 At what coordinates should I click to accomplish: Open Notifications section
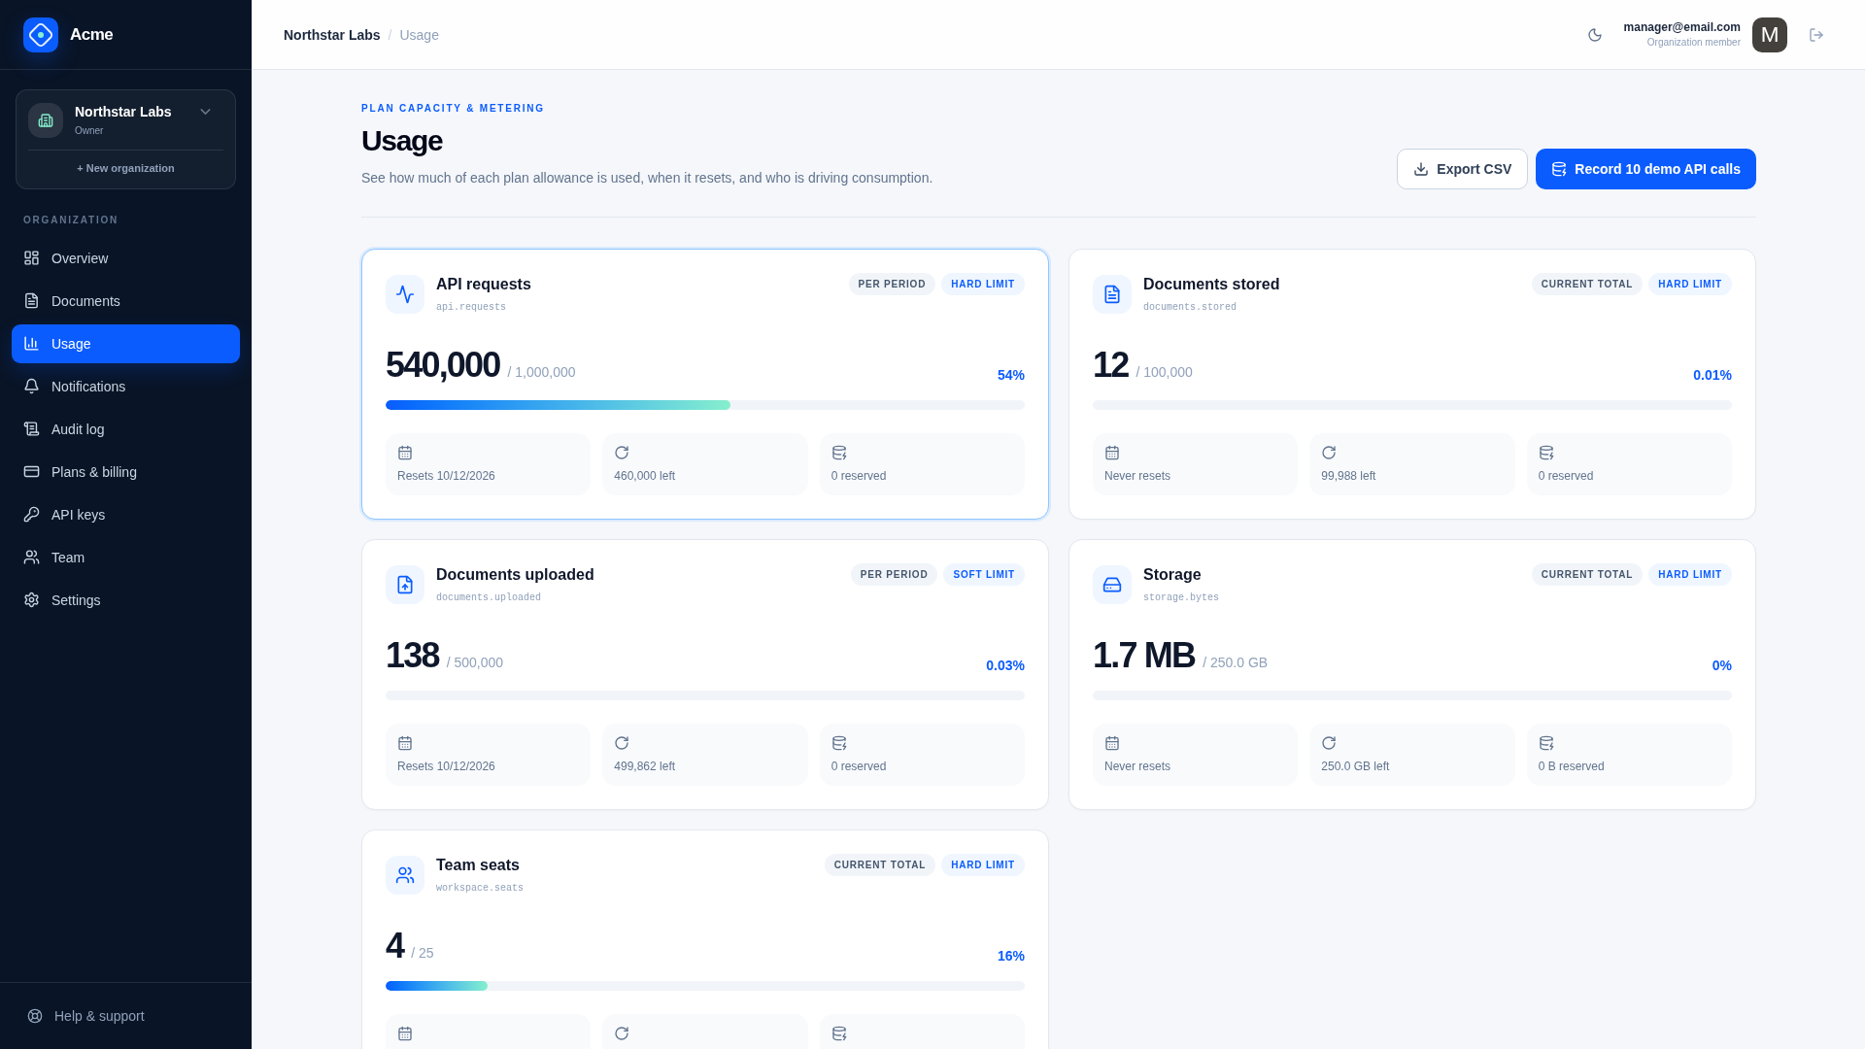tap(125, 387)
